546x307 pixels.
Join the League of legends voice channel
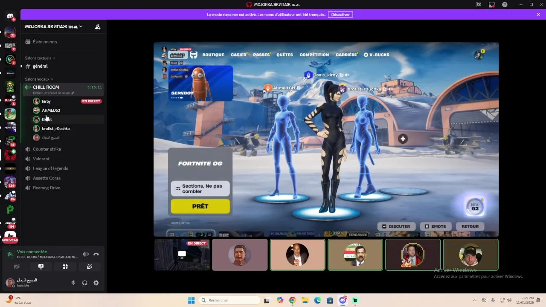[x=63, y=168]
